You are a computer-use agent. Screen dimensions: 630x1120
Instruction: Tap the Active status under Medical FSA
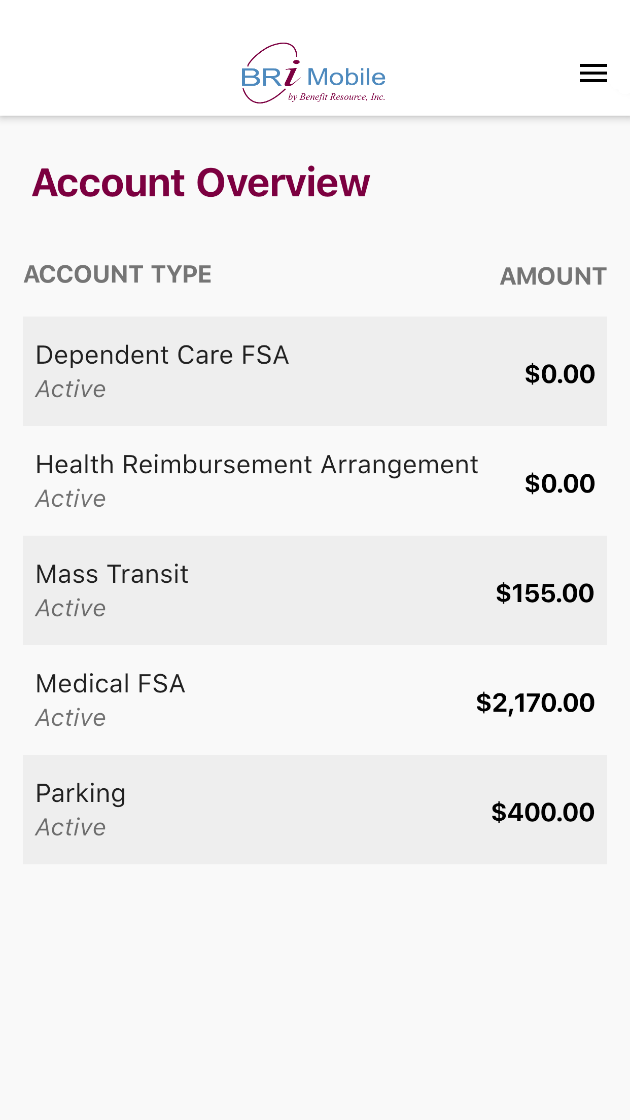click(x=71, y=718)
